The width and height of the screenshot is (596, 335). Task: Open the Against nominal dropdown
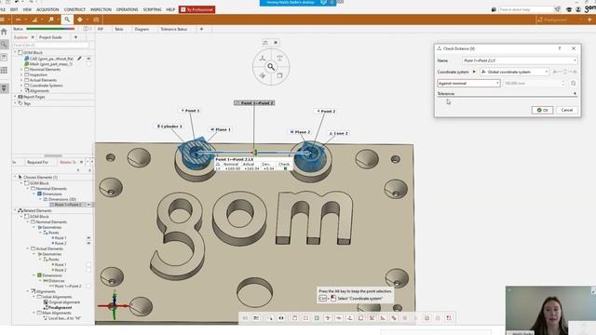[x=468, y=83]
